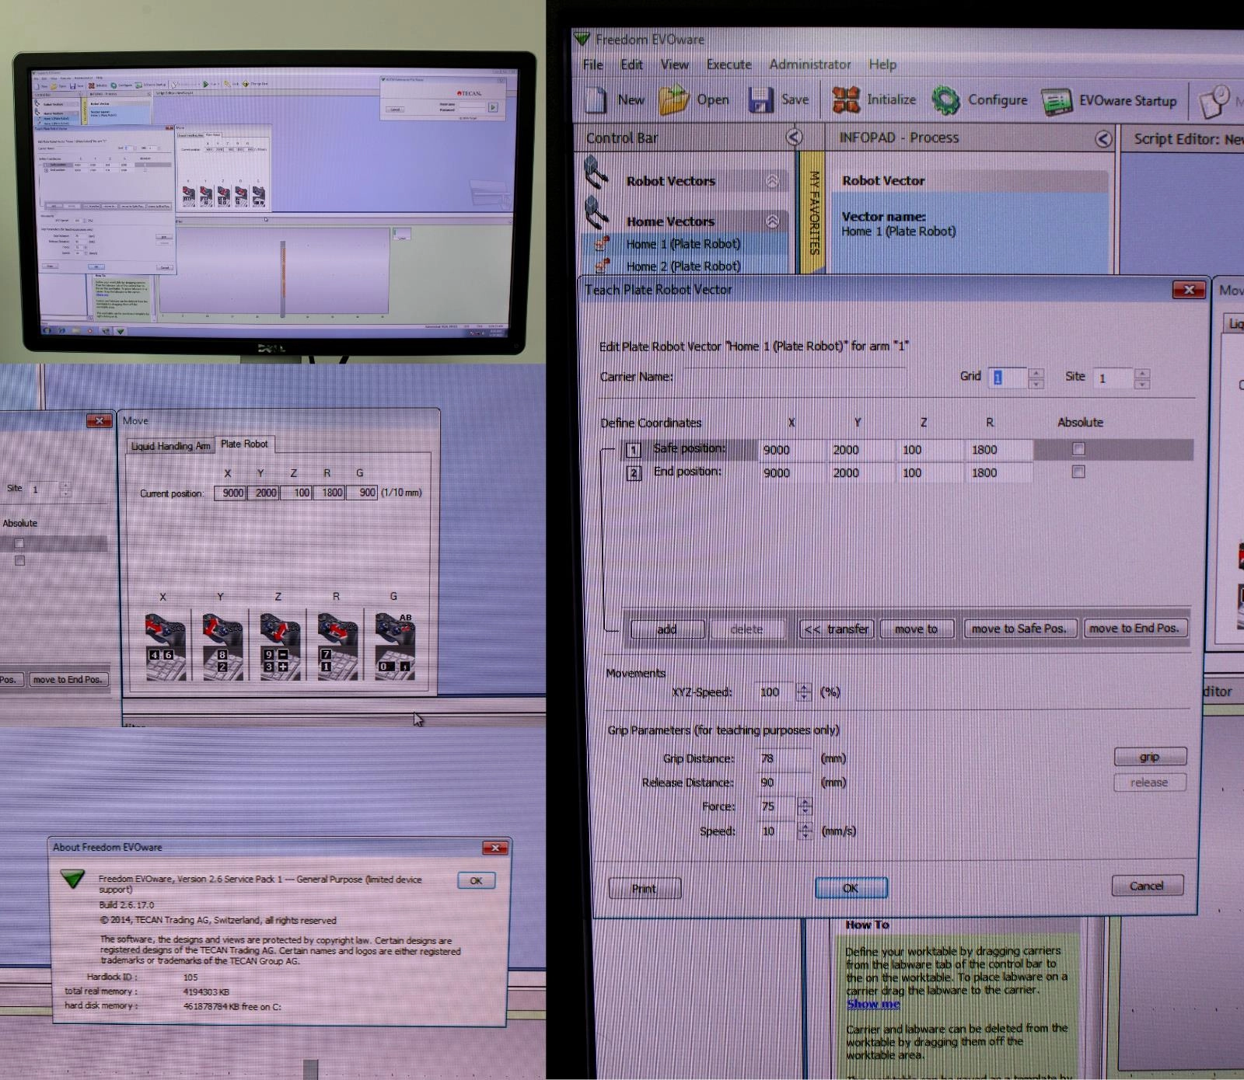The height and width of the screenshot is (1080, 1244).
Task: Click the Save floppy disk icon
Action: 760,99
